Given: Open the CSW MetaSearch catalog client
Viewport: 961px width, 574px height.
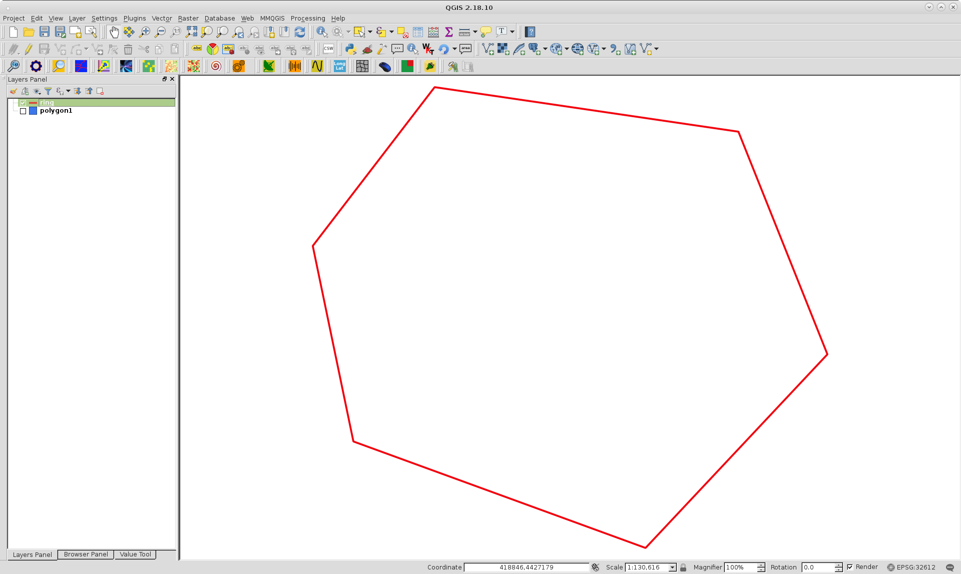Looking at the screenshot, I should [x=328, y=49].
